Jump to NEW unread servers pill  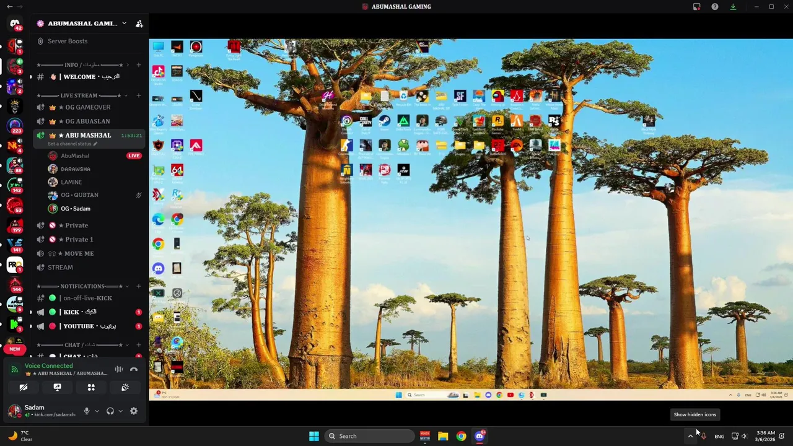[x=15, y=349]
